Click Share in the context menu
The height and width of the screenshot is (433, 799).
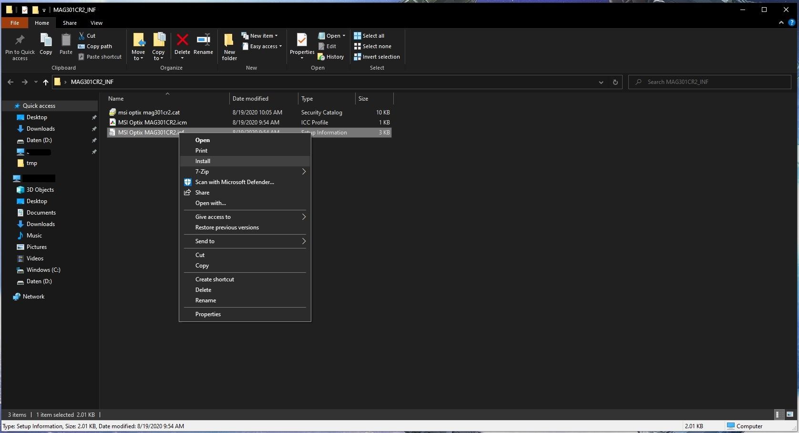(x=245, y=193)
